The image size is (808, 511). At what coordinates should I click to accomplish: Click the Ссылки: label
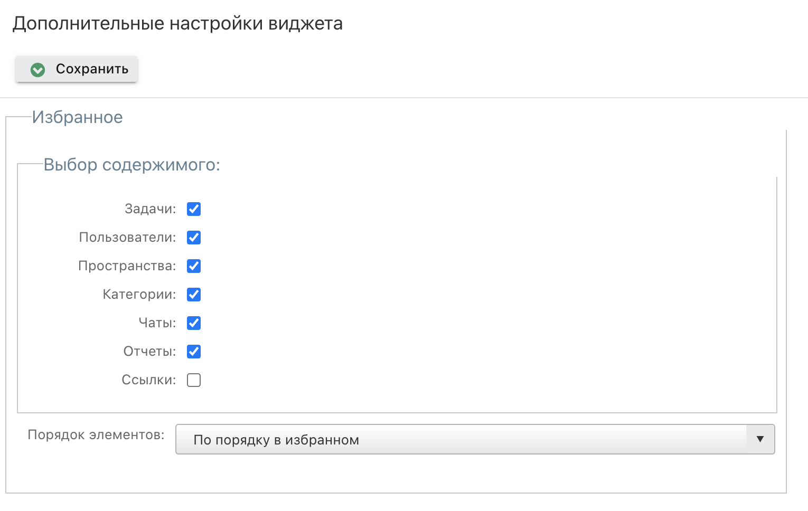point(149,380)
